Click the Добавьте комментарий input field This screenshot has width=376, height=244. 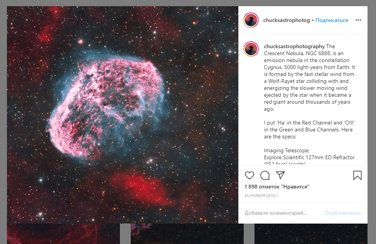(x=276, y=213)
